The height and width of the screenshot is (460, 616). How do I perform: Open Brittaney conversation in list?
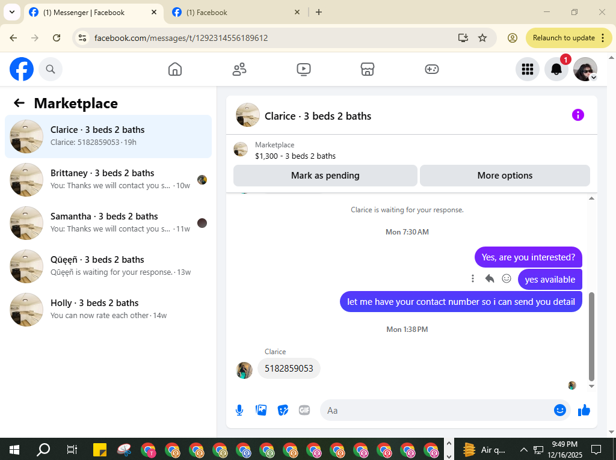pyautogui.click(x=108, y=180)
